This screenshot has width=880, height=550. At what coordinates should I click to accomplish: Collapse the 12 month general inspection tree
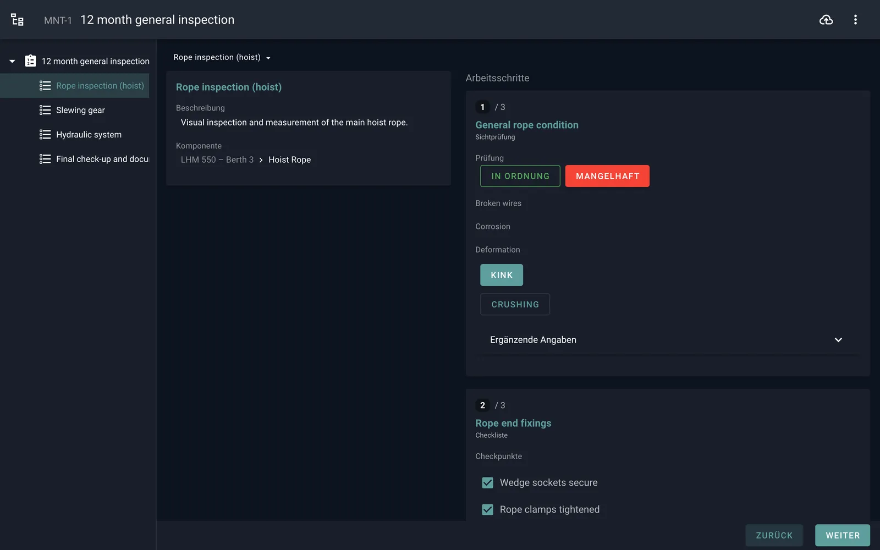(12, 61)
